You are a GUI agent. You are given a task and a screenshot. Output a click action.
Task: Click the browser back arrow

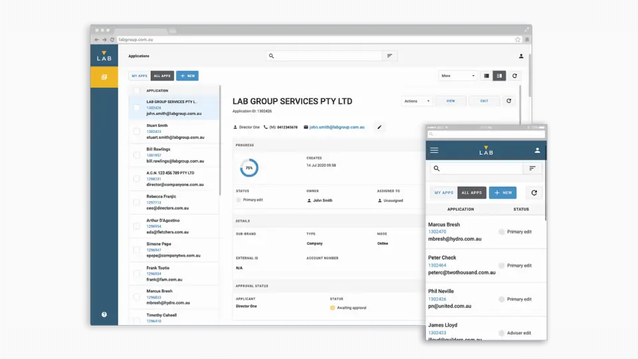point(96,39)
